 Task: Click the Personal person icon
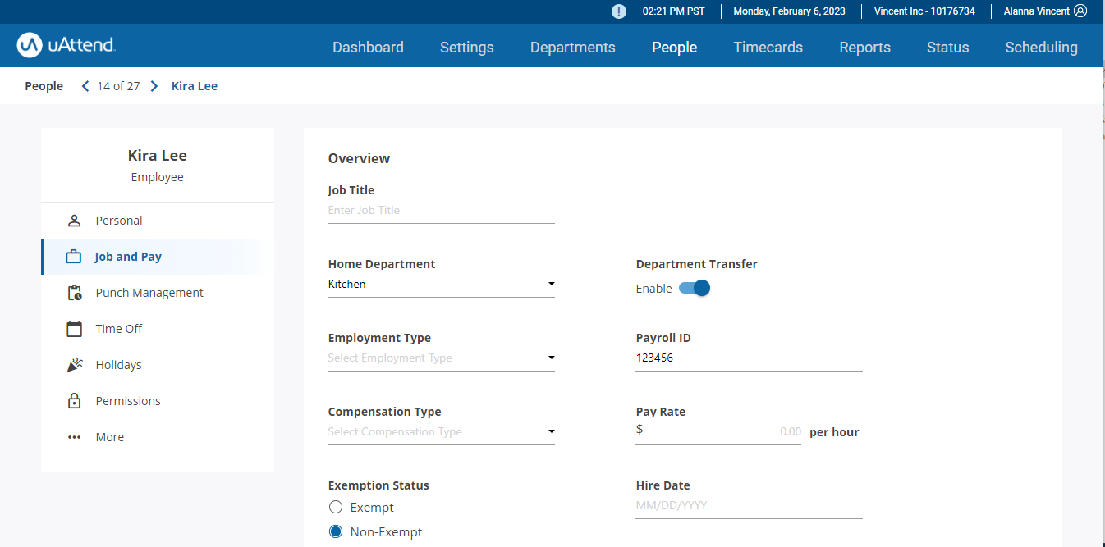(x=74, y=221)
